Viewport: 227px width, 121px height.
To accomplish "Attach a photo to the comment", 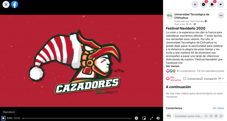I will (211, 116).
